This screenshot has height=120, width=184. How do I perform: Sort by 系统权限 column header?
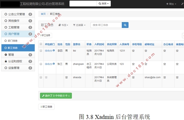(112, 44)
